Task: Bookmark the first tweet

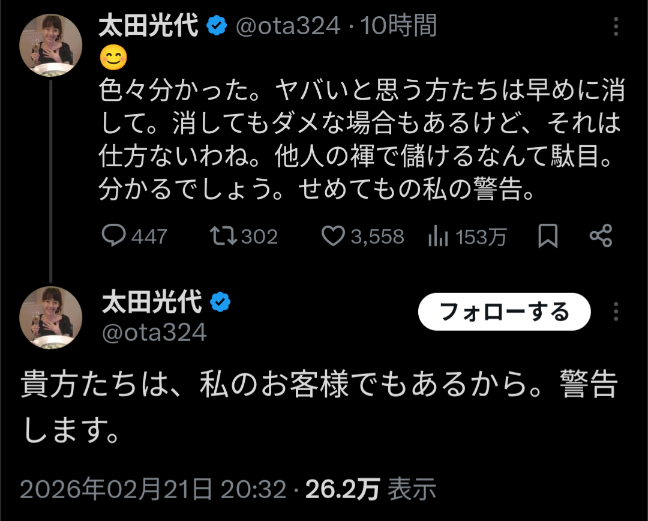Action: click(547, 236)
